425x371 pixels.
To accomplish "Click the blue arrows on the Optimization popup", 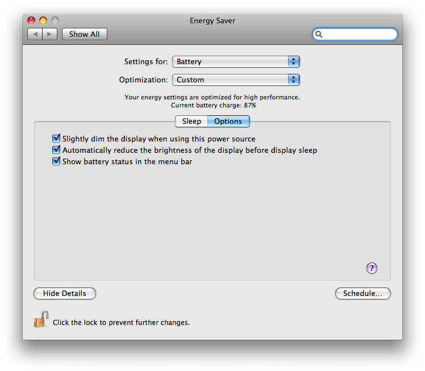I will [294, 80].
